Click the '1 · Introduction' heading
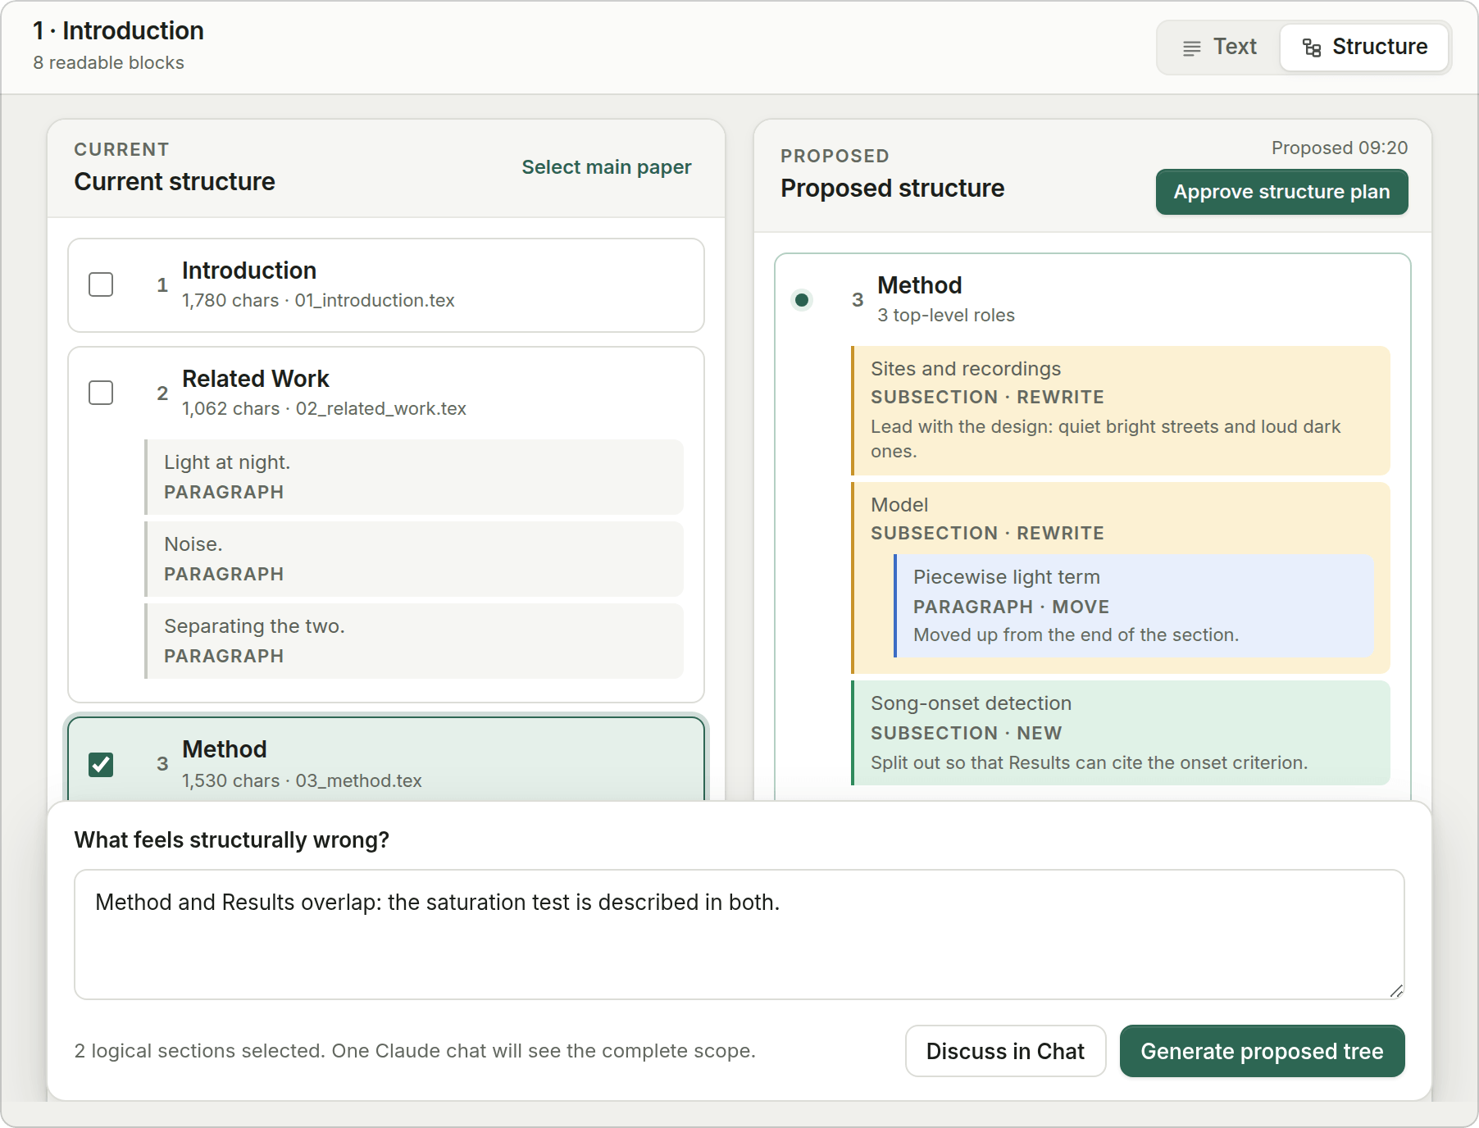Viewport: 1479px width, 1128px height. (x=118, y=31)
